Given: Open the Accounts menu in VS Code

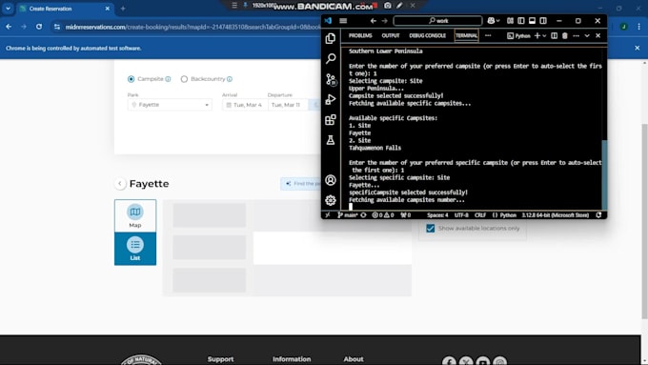Looking at the screenshot, I should coord(331,180).
